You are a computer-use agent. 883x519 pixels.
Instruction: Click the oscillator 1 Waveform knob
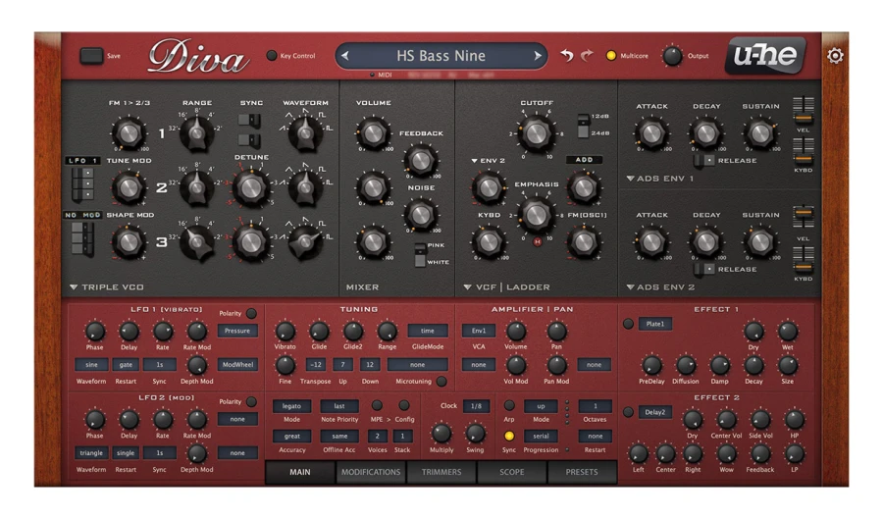tap(305, 134)
